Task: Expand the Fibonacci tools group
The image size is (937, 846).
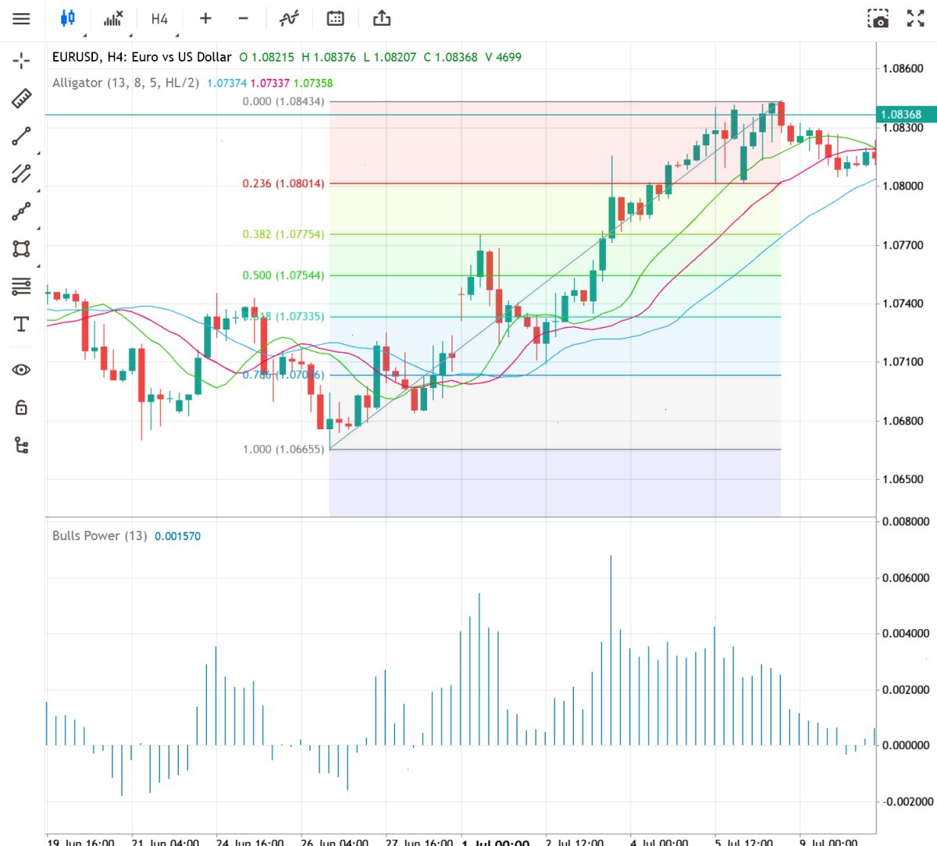Action: 21,286
